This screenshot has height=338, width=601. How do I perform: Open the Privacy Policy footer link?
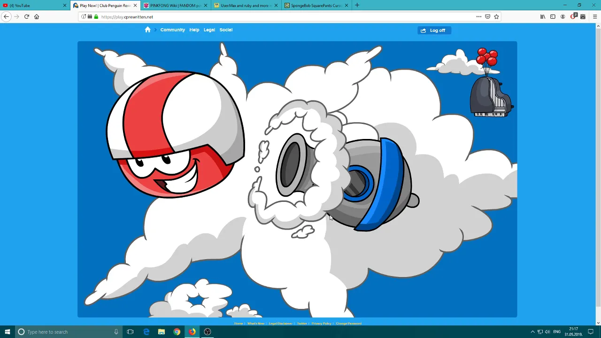point(322,323)
